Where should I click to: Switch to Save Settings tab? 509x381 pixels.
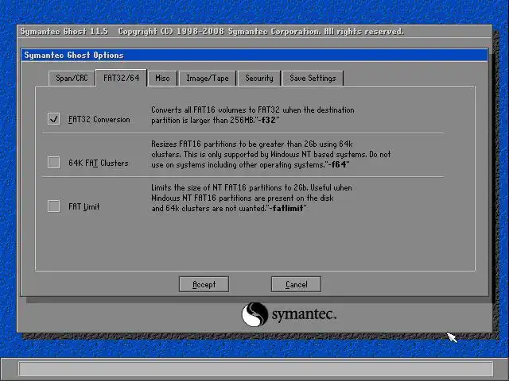click(x=313, y=79)
